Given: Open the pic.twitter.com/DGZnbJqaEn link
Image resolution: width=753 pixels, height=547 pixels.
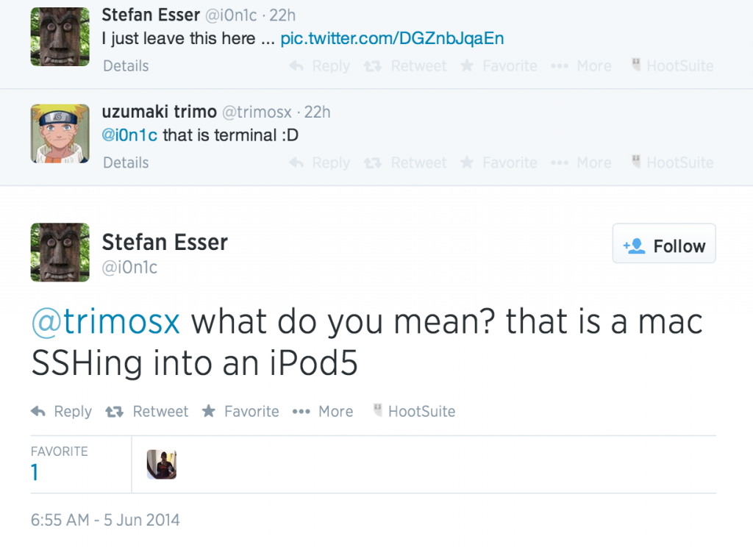Looking at the screenshot, I should (x=392, y=38).
